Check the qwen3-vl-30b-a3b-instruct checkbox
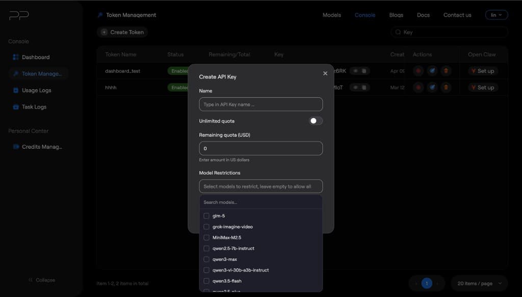The height and width of the screenshot is (297, 522). 206,270
